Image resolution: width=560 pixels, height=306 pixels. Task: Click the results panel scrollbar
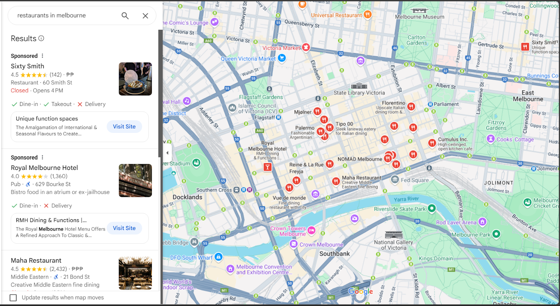(160, 93)
